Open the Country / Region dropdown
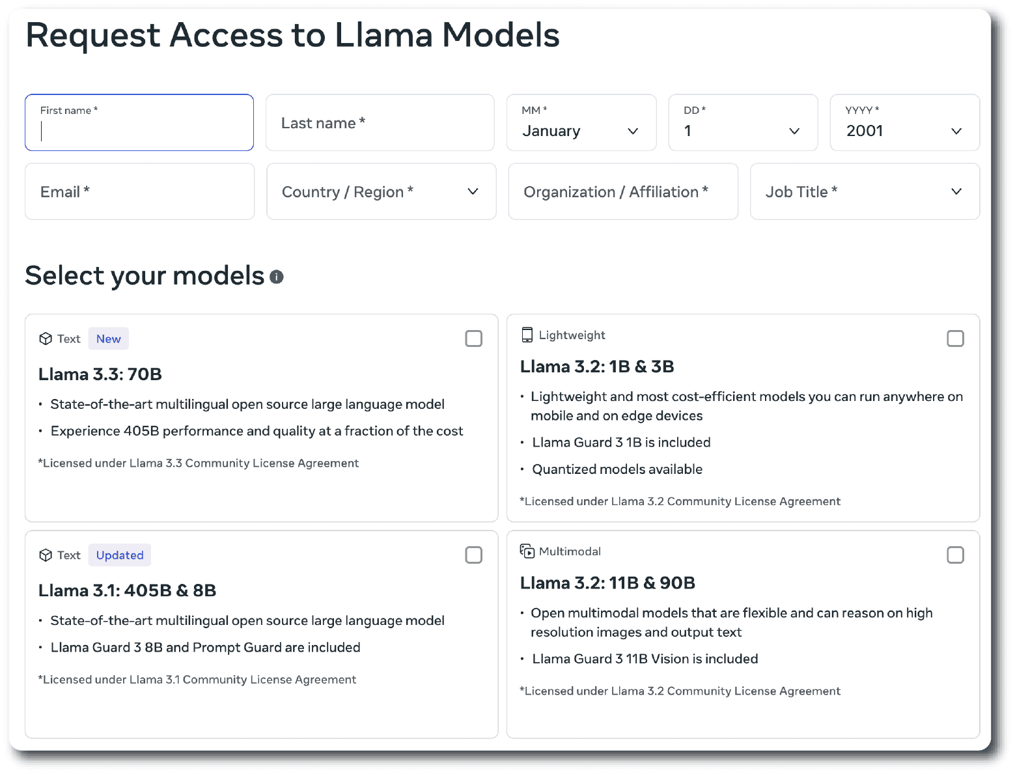The height and width of the screenshot is (774, 1015). click(381, 192)
